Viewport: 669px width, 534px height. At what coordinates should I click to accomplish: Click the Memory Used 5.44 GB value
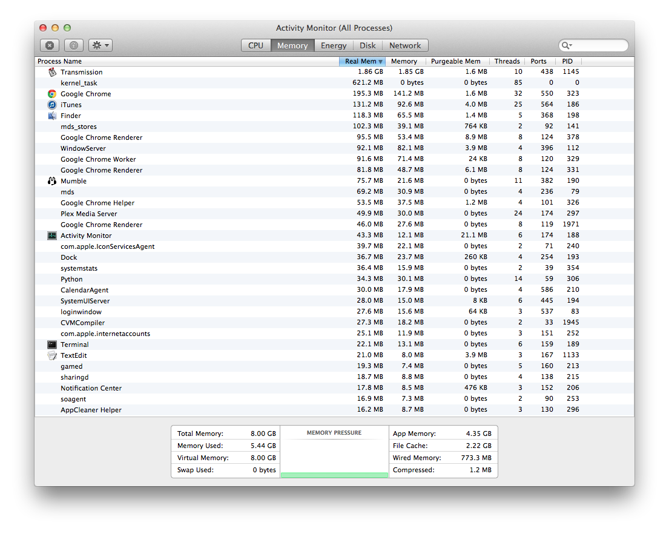263,446
